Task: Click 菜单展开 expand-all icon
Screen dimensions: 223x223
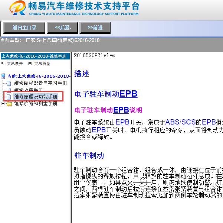Action: point(3,64)
